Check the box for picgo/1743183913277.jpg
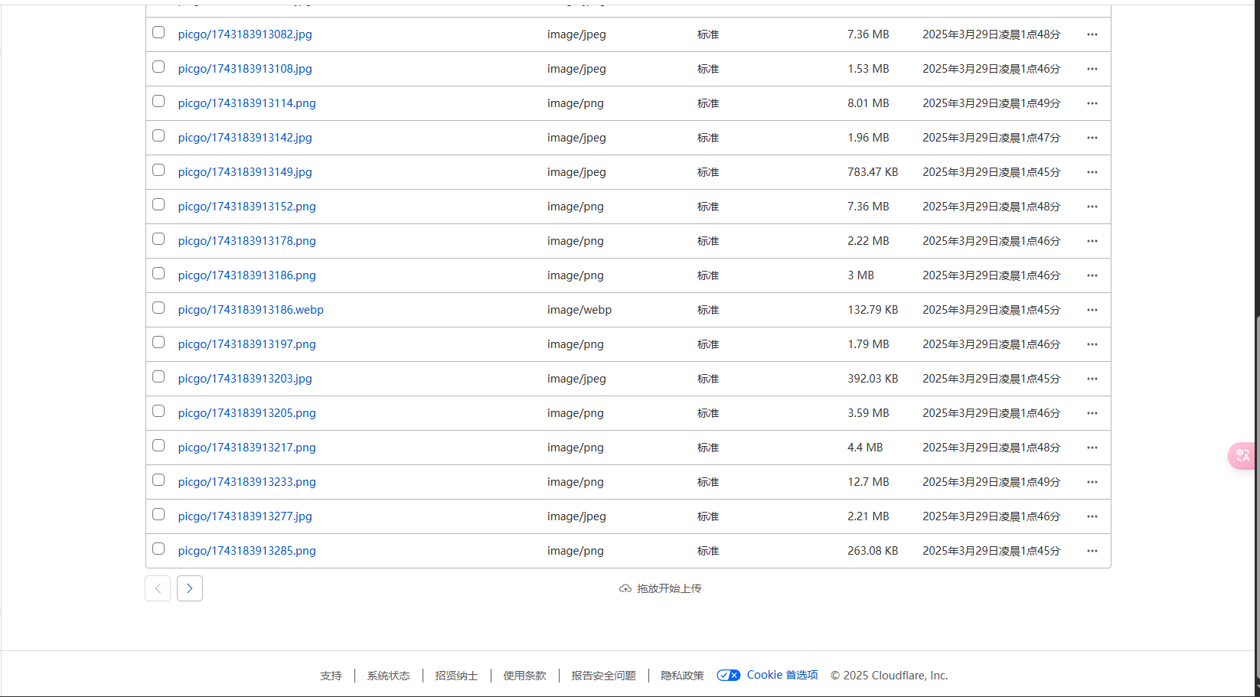1260x697 pixels. tap(158, 515)
